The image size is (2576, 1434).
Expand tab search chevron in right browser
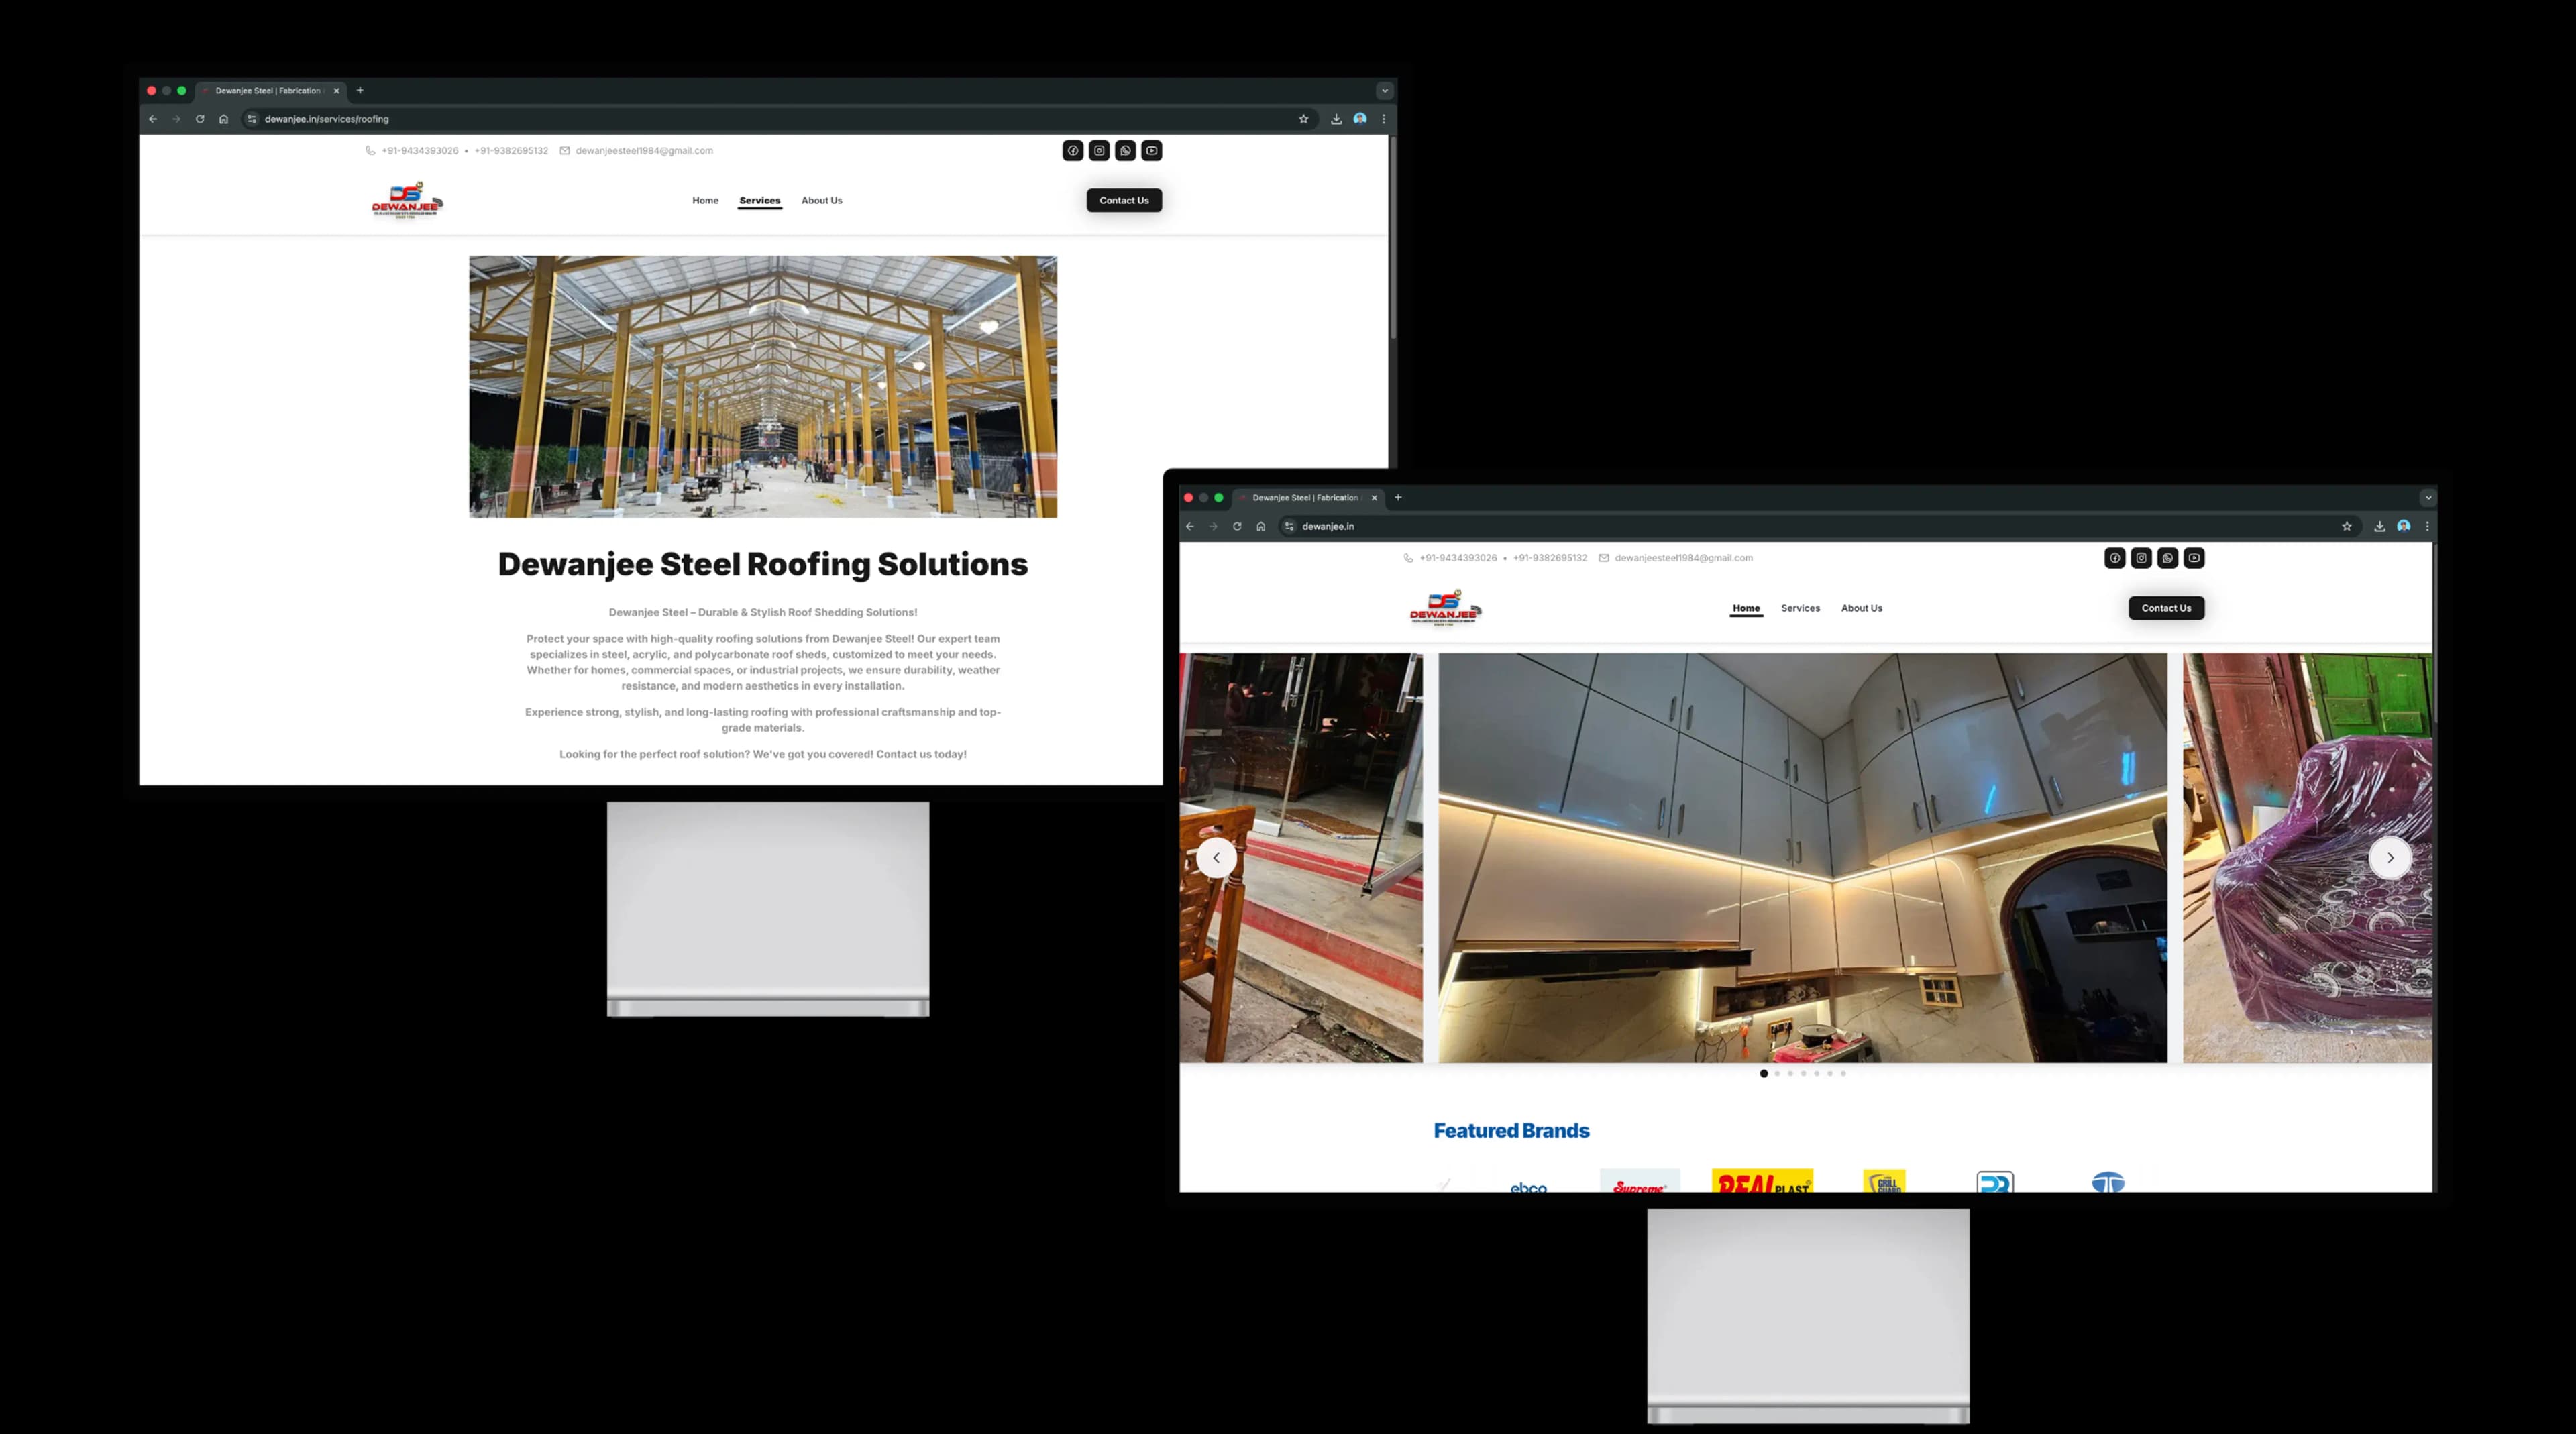point(2428,498)
